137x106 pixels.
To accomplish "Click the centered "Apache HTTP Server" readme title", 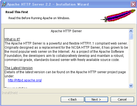I will (x=66, y=31).
